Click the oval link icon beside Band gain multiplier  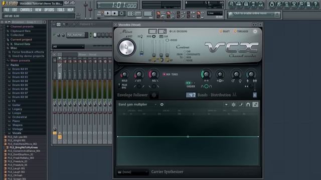[x=162, y=104]
